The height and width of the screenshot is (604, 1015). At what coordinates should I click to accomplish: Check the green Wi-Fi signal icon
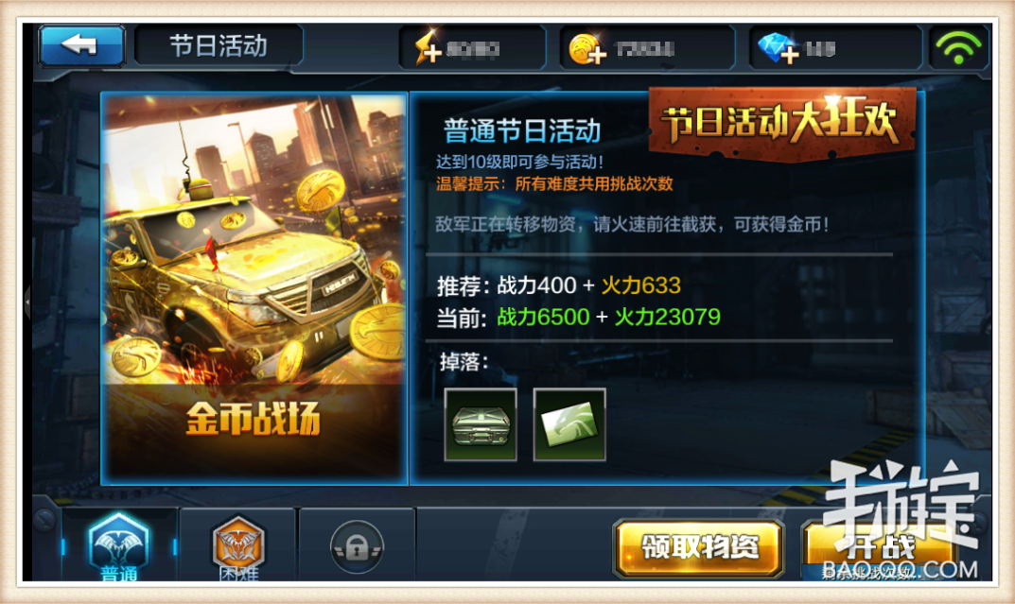(958, 47)
